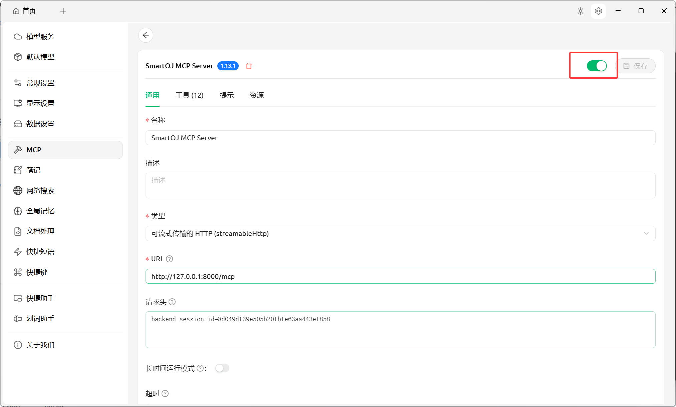
Task: Switch to the 提示 tab
Action: tap(227, 96)
